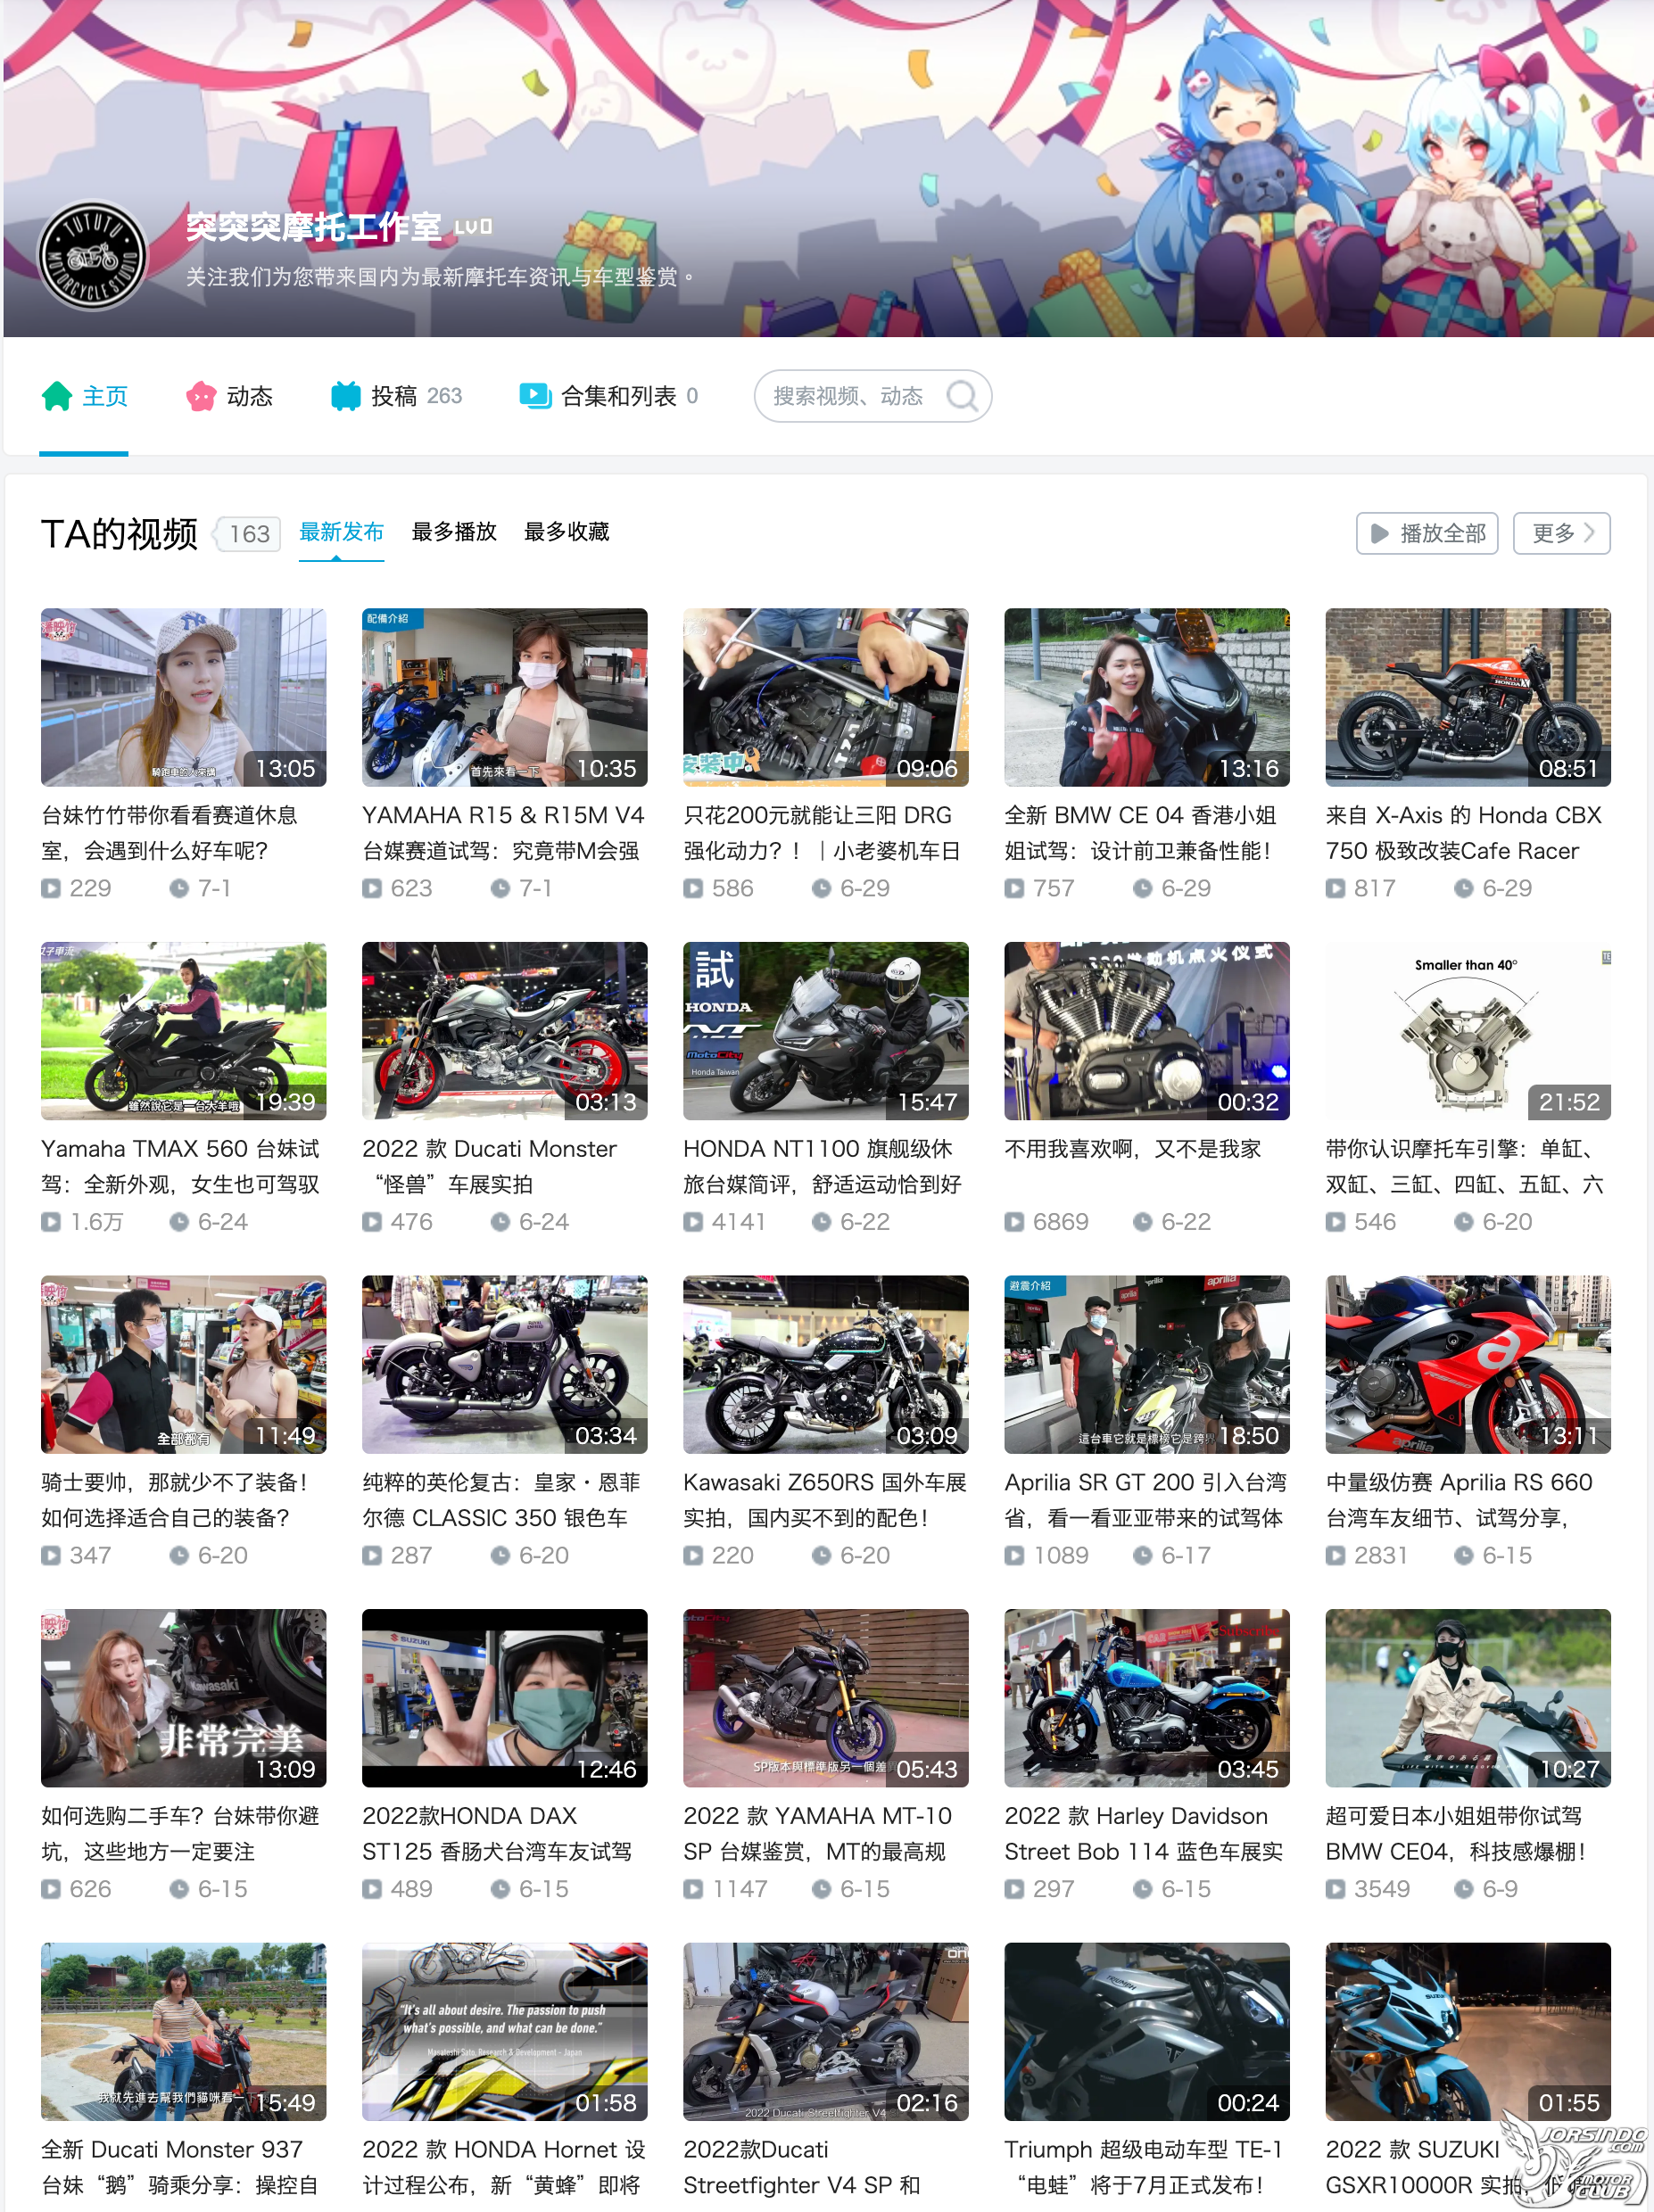Open the Kawasaki Z650RS 03:09 thumbnail
Screen dimensions: 1654x2212
pyautogui.click(x=825, y=1364)
